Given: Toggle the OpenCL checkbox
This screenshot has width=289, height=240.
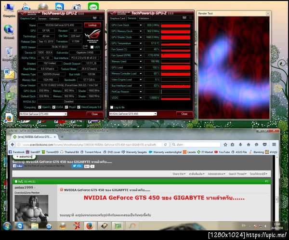Looking at the screenshot, I should tap(39, 107).
